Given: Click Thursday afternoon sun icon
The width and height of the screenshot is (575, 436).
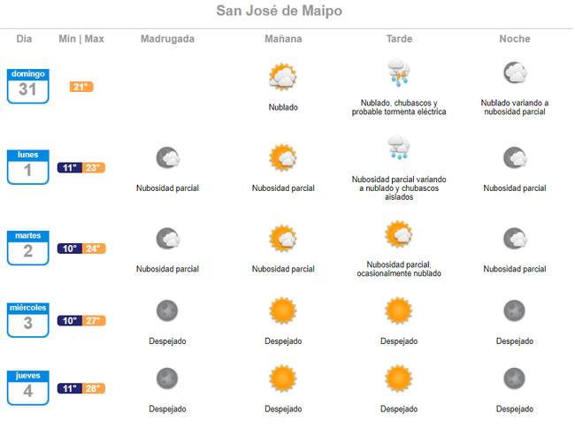Looking at the screenshot, I should (398, 379).
